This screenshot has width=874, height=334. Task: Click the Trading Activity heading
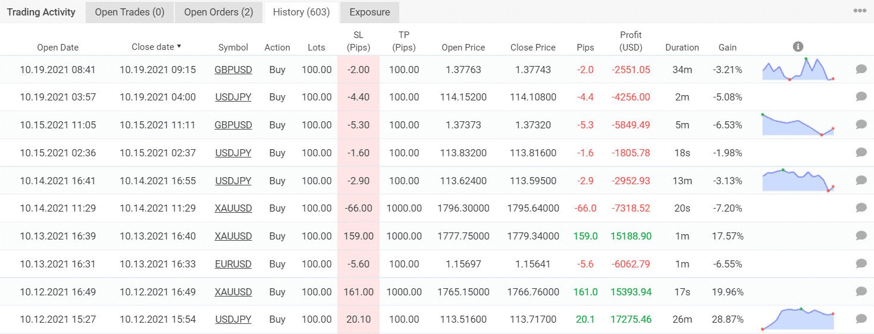click(41, 12)
